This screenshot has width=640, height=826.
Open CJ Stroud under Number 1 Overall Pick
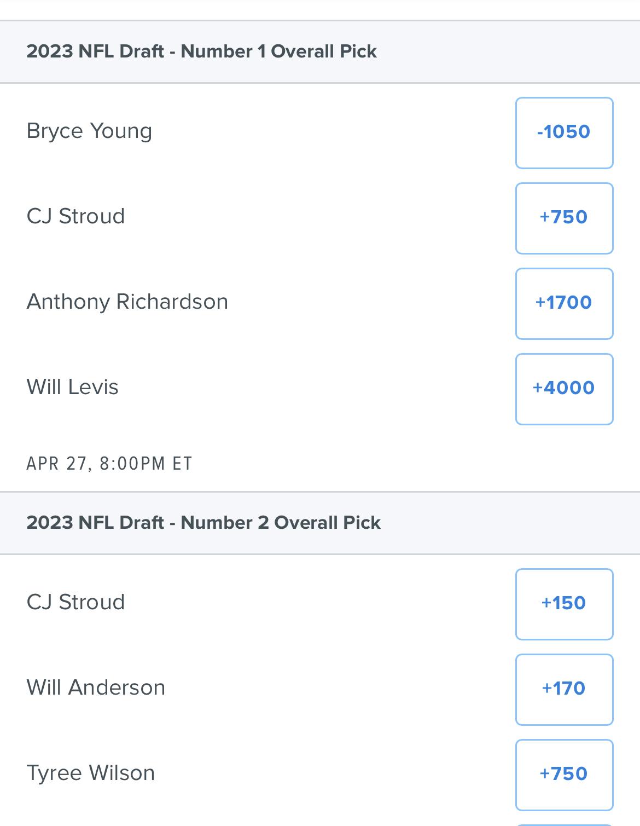click(75, 217)
